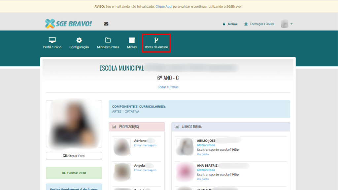
Task: Open Rotas de ensino branch icon
Action: [x=156, y=40]
